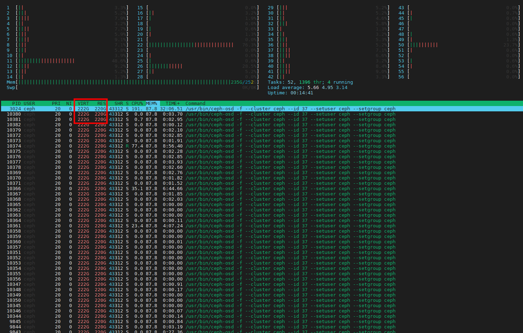Select process row with PID 10344

tap(261, 316)
